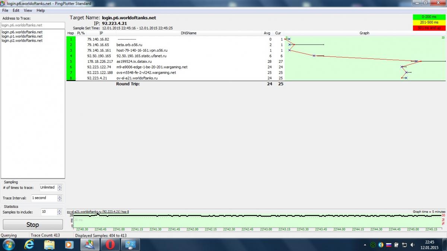The width and height of the screenshot is (447, 251).
Task: Click the network connection tray icon
Action: (x=405, y=245)
